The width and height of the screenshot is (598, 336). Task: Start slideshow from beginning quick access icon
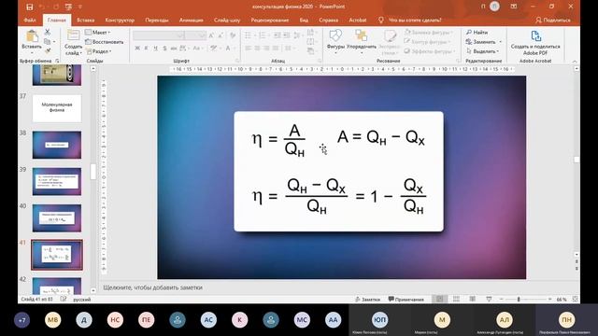tap(68, 7)
